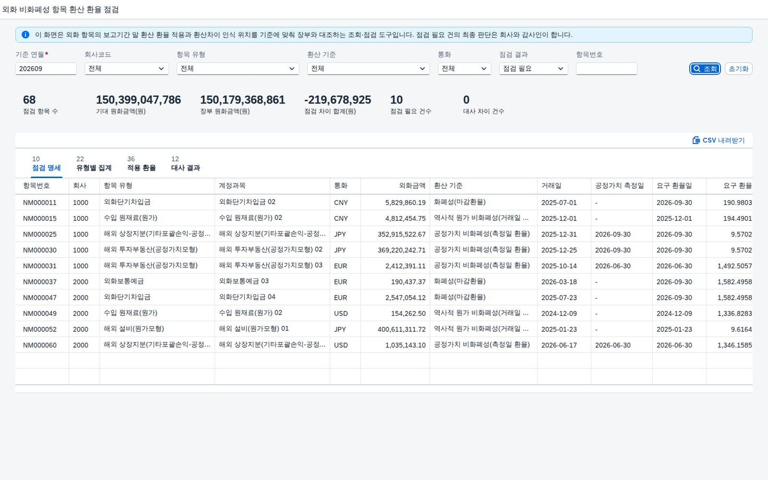
Task: Click the 초기화 reset button
Action: point(739,69)
